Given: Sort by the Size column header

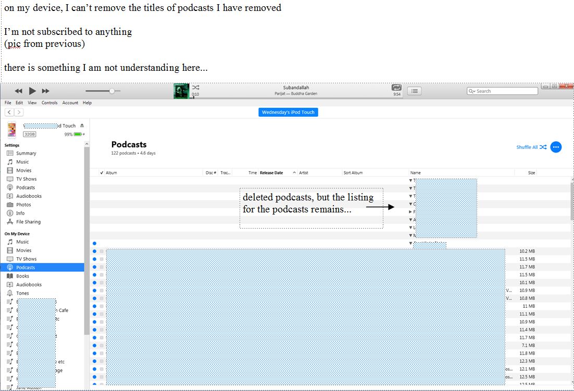Looking at the screenshot, I should click(526, 173).
